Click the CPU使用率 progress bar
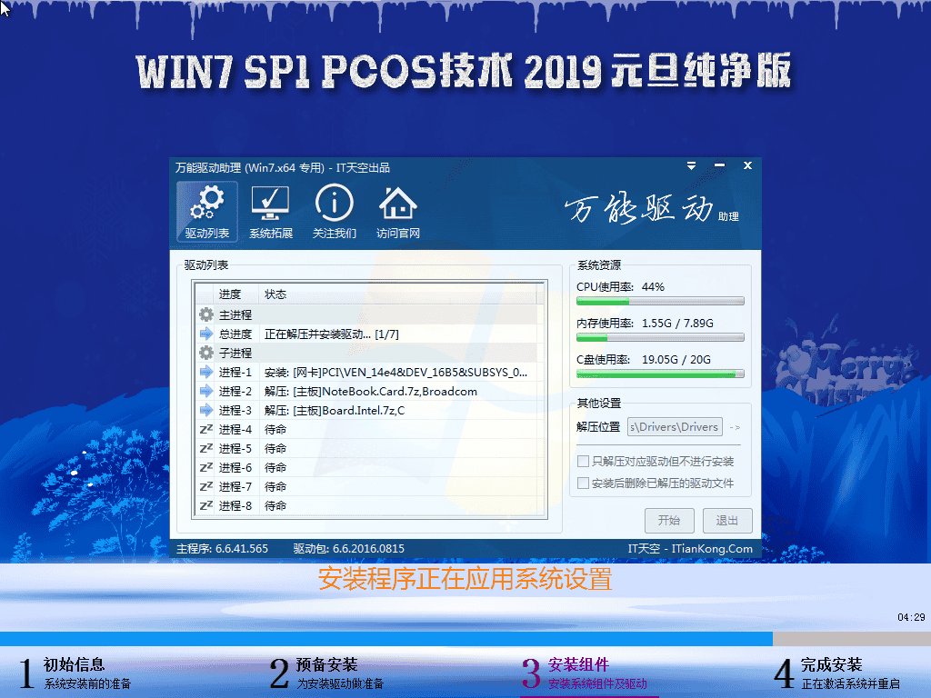931x698 pixels. pyautogui.click(x=660, y=302)
